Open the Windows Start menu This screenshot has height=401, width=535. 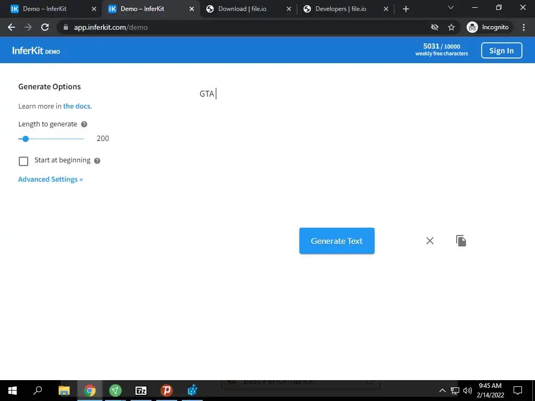click(13, 391)
